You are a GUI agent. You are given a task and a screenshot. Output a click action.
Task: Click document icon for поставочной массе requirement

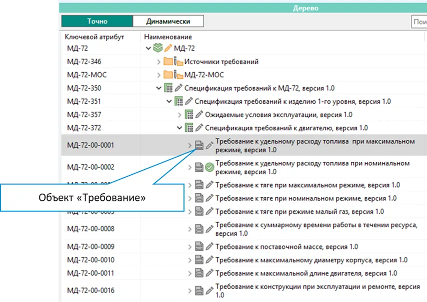[x=199, y=246]
